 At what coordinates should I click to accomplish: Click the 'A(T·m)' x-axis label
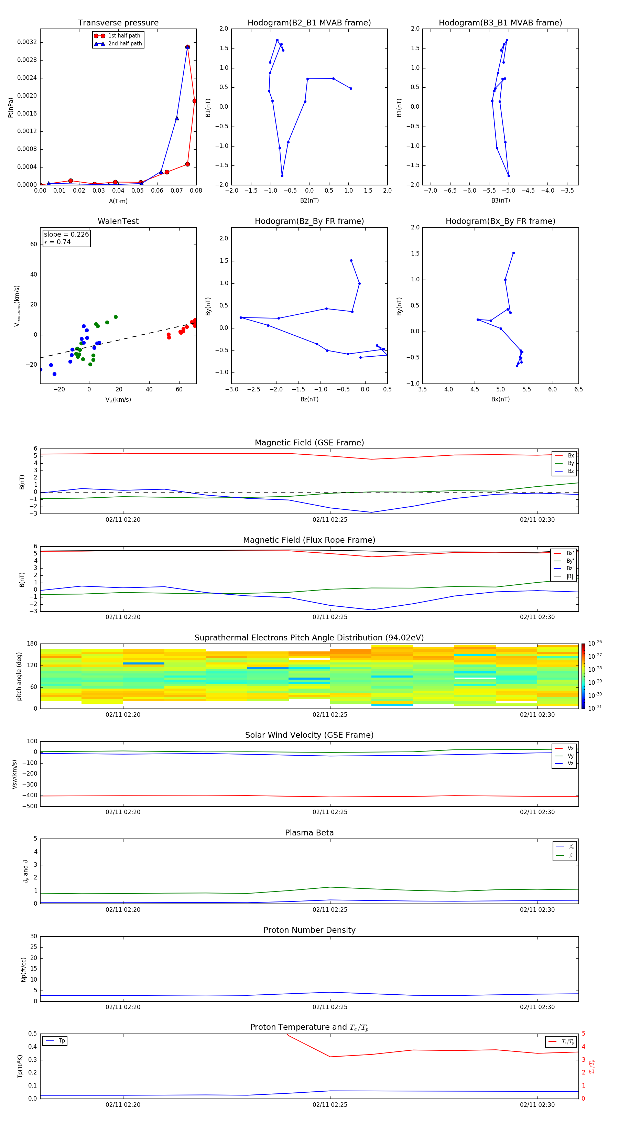(118, 201)
